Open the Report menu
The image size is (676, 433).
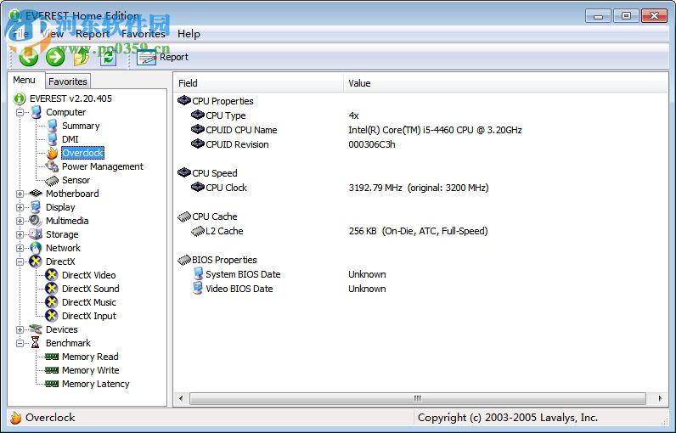coord(93,34)
